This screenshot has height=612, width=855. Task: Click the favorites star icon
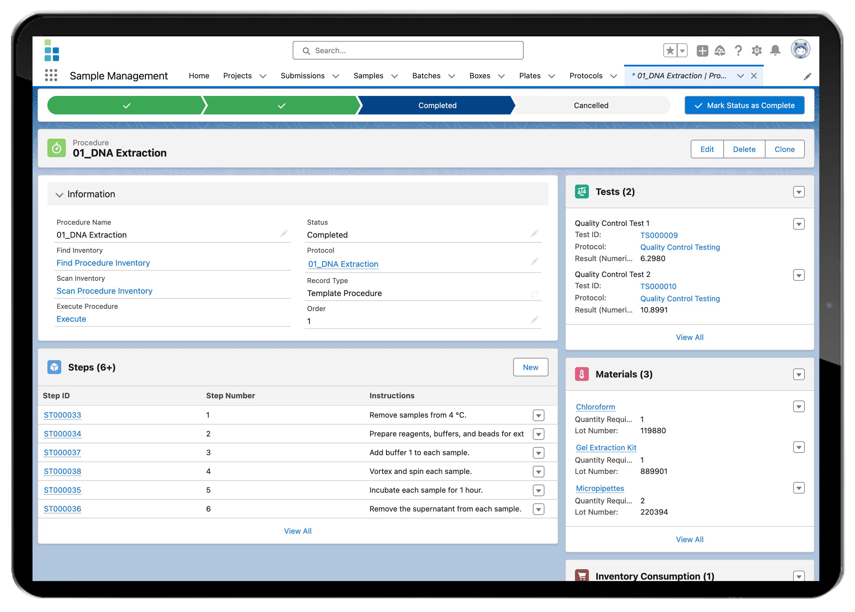click(670, 51)
